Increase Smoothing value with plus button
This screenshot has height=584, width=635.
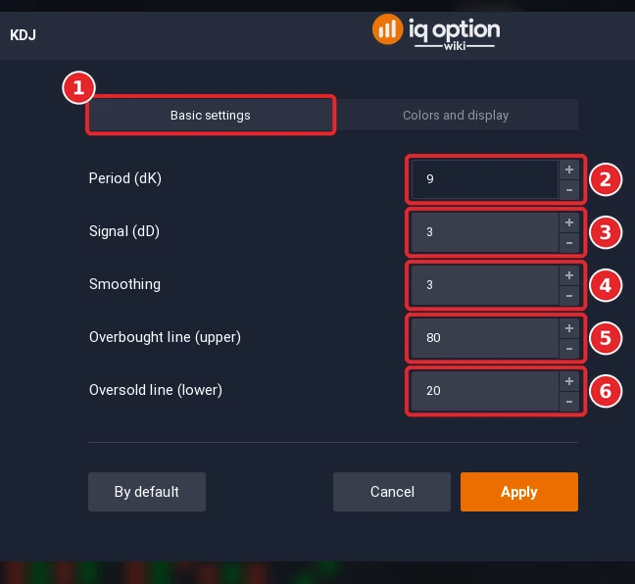click(569, 275)
